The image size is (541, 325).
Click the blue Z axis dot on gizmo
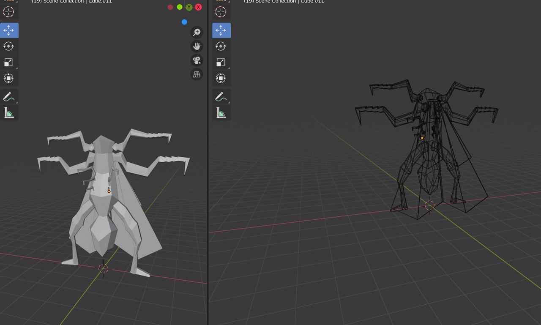pos(184,22)
